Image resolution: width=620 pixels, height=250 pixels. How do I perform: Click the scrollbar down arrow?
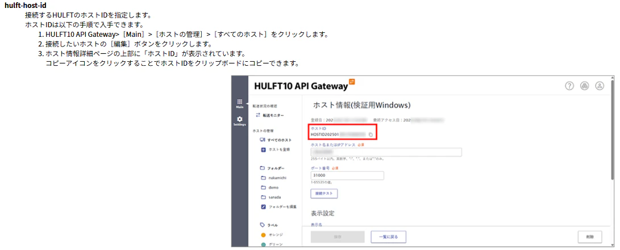point(612,244)
